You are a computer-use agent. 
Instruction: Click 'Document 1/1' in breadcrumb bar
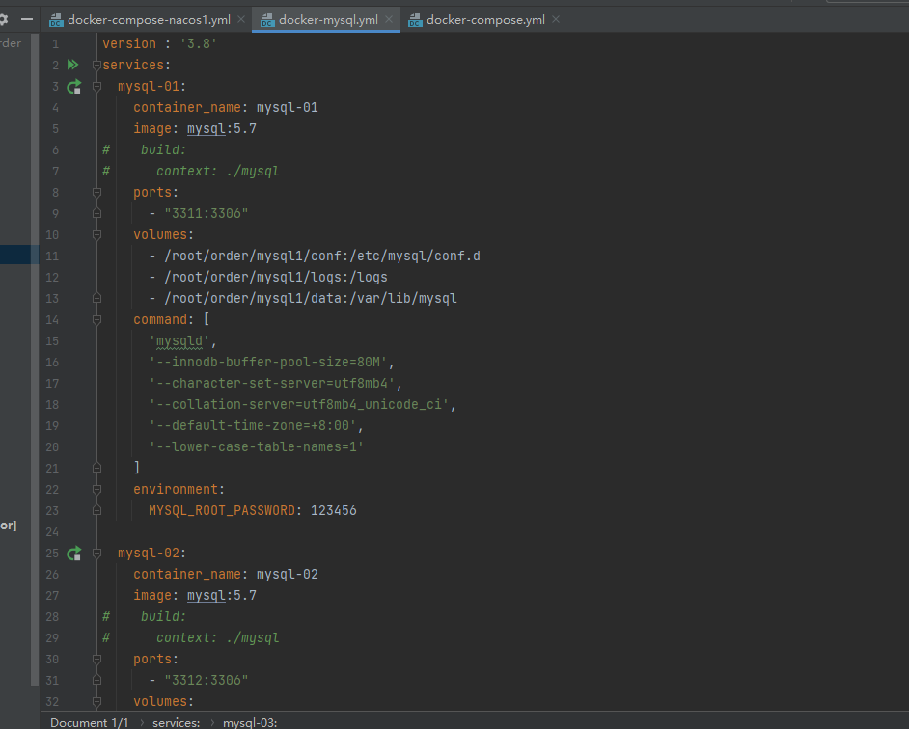[90, 722]
